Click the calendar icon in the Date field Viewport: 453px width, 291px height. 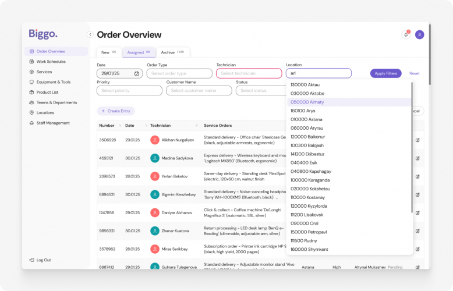(x=137, y=73)
